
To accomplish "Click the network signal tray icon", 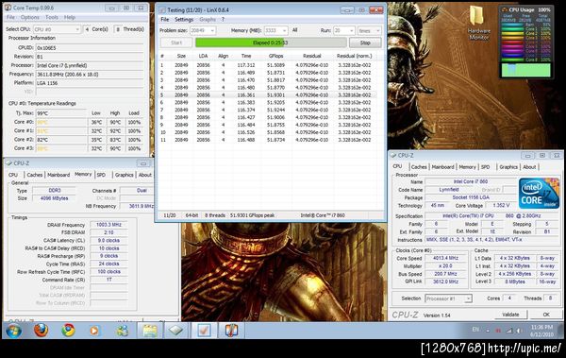I will (x=509, y=331).
